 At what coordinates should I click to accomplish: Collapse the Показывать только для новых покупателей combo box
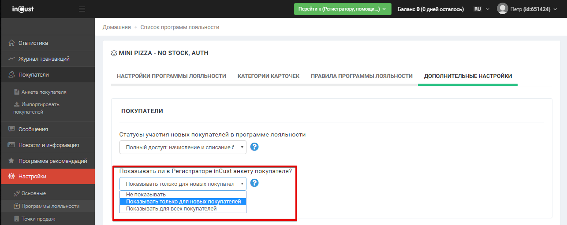point(183,184)
